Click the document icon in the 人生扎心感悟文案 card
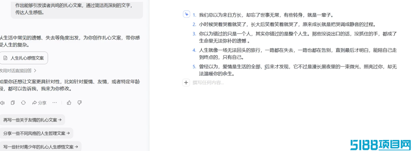Viewport: 412px width, 151px height. click(x=5, y=58)
